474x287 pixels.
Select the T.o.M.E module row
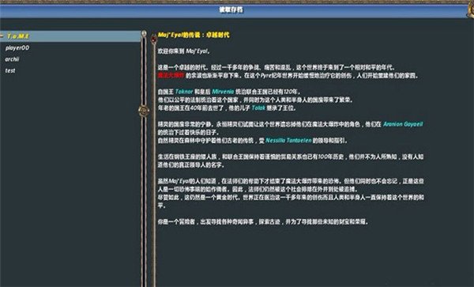coord(70,36)
